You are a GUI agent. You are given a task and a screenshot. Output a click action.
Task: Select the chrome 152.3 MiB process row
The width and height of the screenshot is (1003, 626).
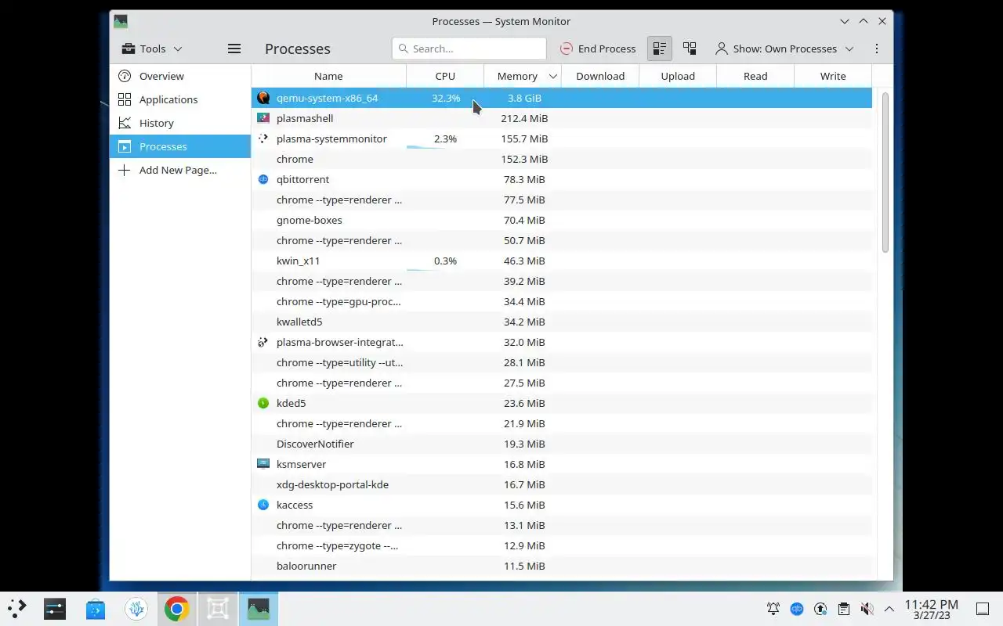[x=561, y=159]
